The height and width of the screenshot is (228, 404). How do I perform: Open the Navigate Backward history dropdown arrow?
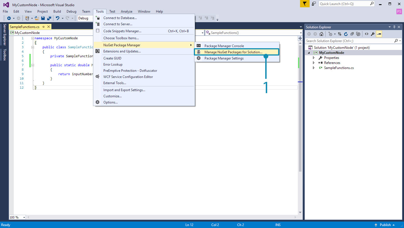13,18
